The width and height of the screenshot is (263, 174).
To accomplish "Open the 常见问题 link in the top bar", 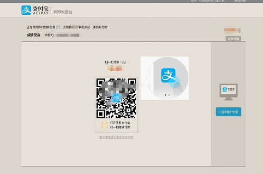I will 240,1.
